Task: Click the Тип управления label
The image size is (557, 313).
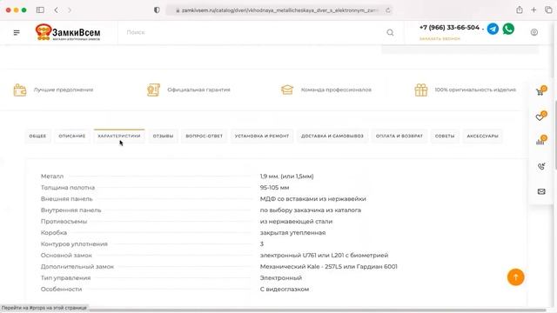Action: (x=65, y=278)
